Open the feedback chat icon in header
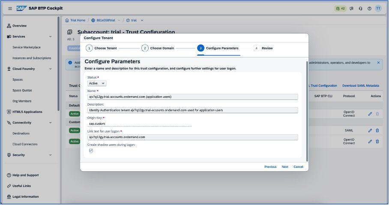 coord(352,9)
